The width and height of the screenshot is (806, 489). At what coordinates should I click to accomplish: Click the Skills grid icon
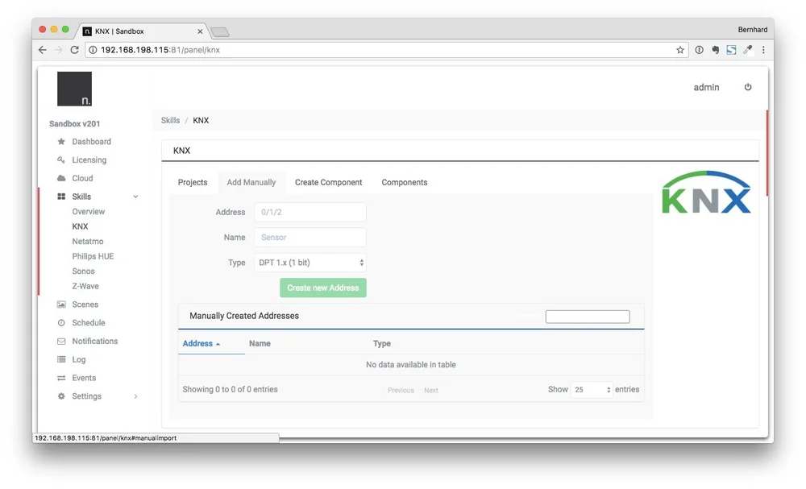click(x=61, y=197)
